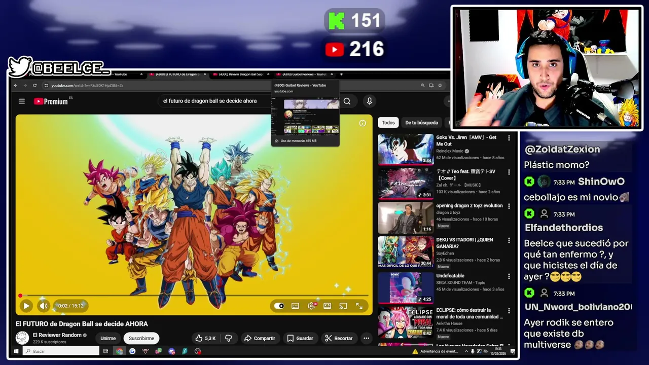Open options menu for Goku Vs. Jiren
The width and height of the screenshot is (649, 365).
click(509, 138)
